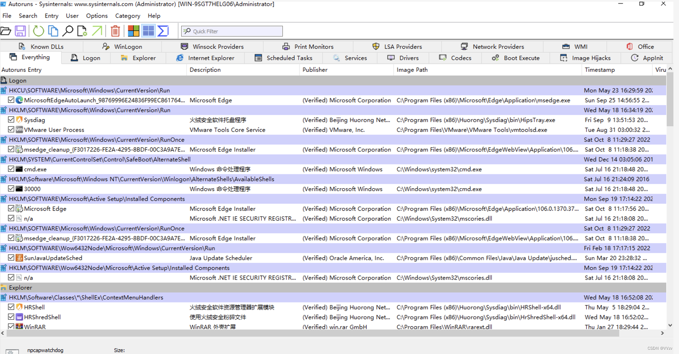Image resolution: width=679 pixels, height=354 pixels.
Task: Click the Compare documents toolbar icon
Action: (x=53, y=31)
